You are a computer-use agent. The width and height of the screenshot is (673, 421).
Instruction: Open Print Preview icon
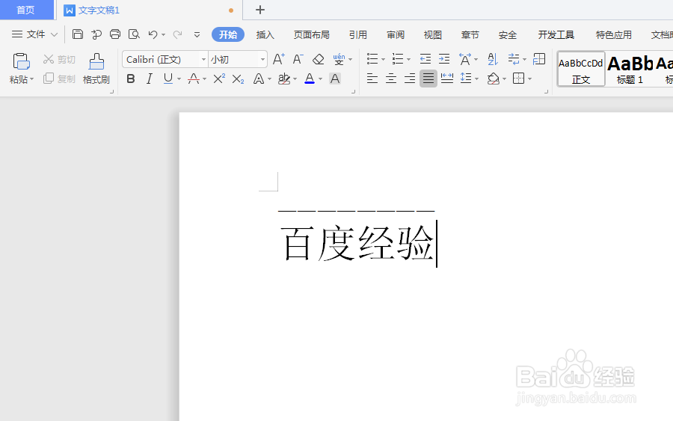135,34
